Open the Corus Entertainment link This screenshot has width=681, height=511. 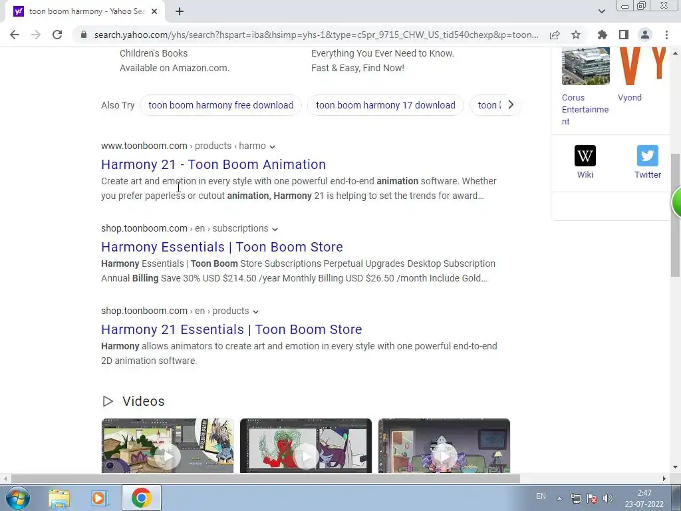(x=585, y=110)
